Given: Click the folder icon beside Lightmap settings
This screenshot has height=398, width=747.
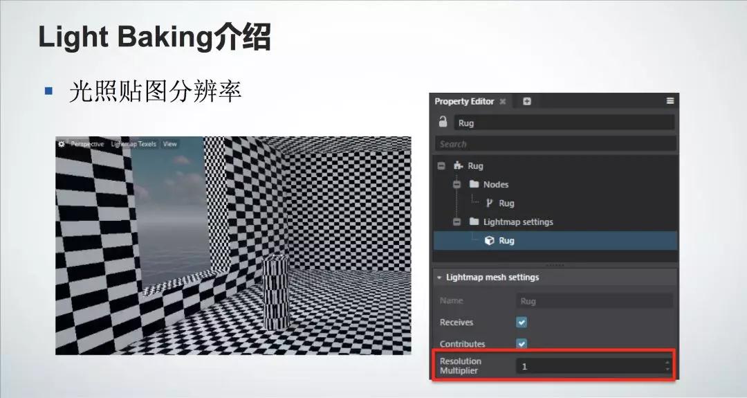Looking at the screenshot, I should pyautogui.click(x=474, y=221).
